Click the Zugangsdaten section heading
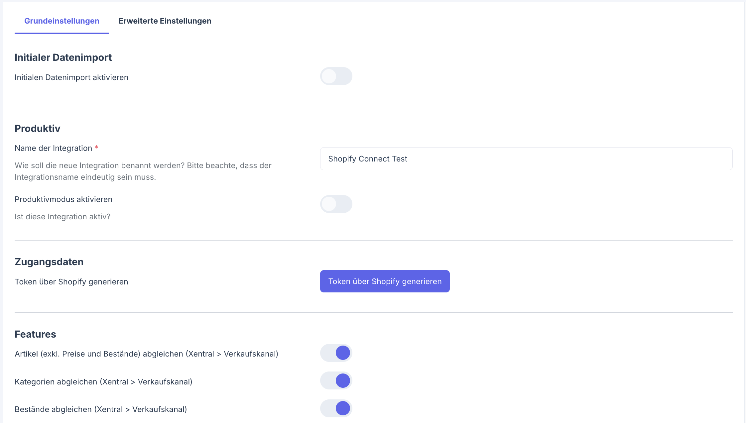Image resolution: width=746 pixels, height=423 pixels. [49, 262]
